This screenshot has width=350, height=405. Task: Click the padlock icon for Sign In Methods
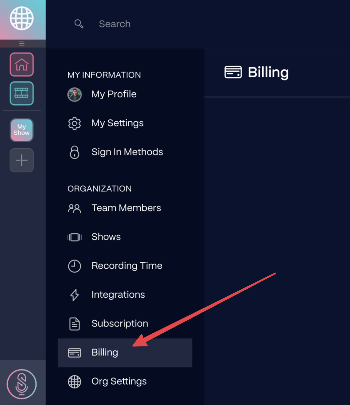(x=74, y=152)
